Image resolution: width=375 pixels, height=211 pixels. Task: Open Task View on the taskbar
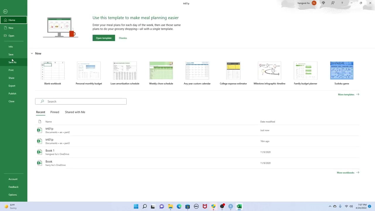153,206
